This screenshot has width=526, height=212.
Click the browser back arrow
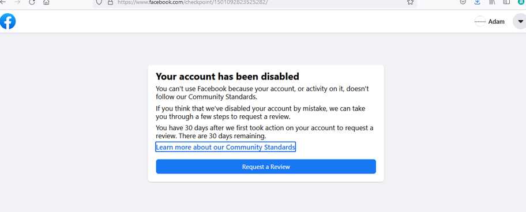click(x=3, y=2)
